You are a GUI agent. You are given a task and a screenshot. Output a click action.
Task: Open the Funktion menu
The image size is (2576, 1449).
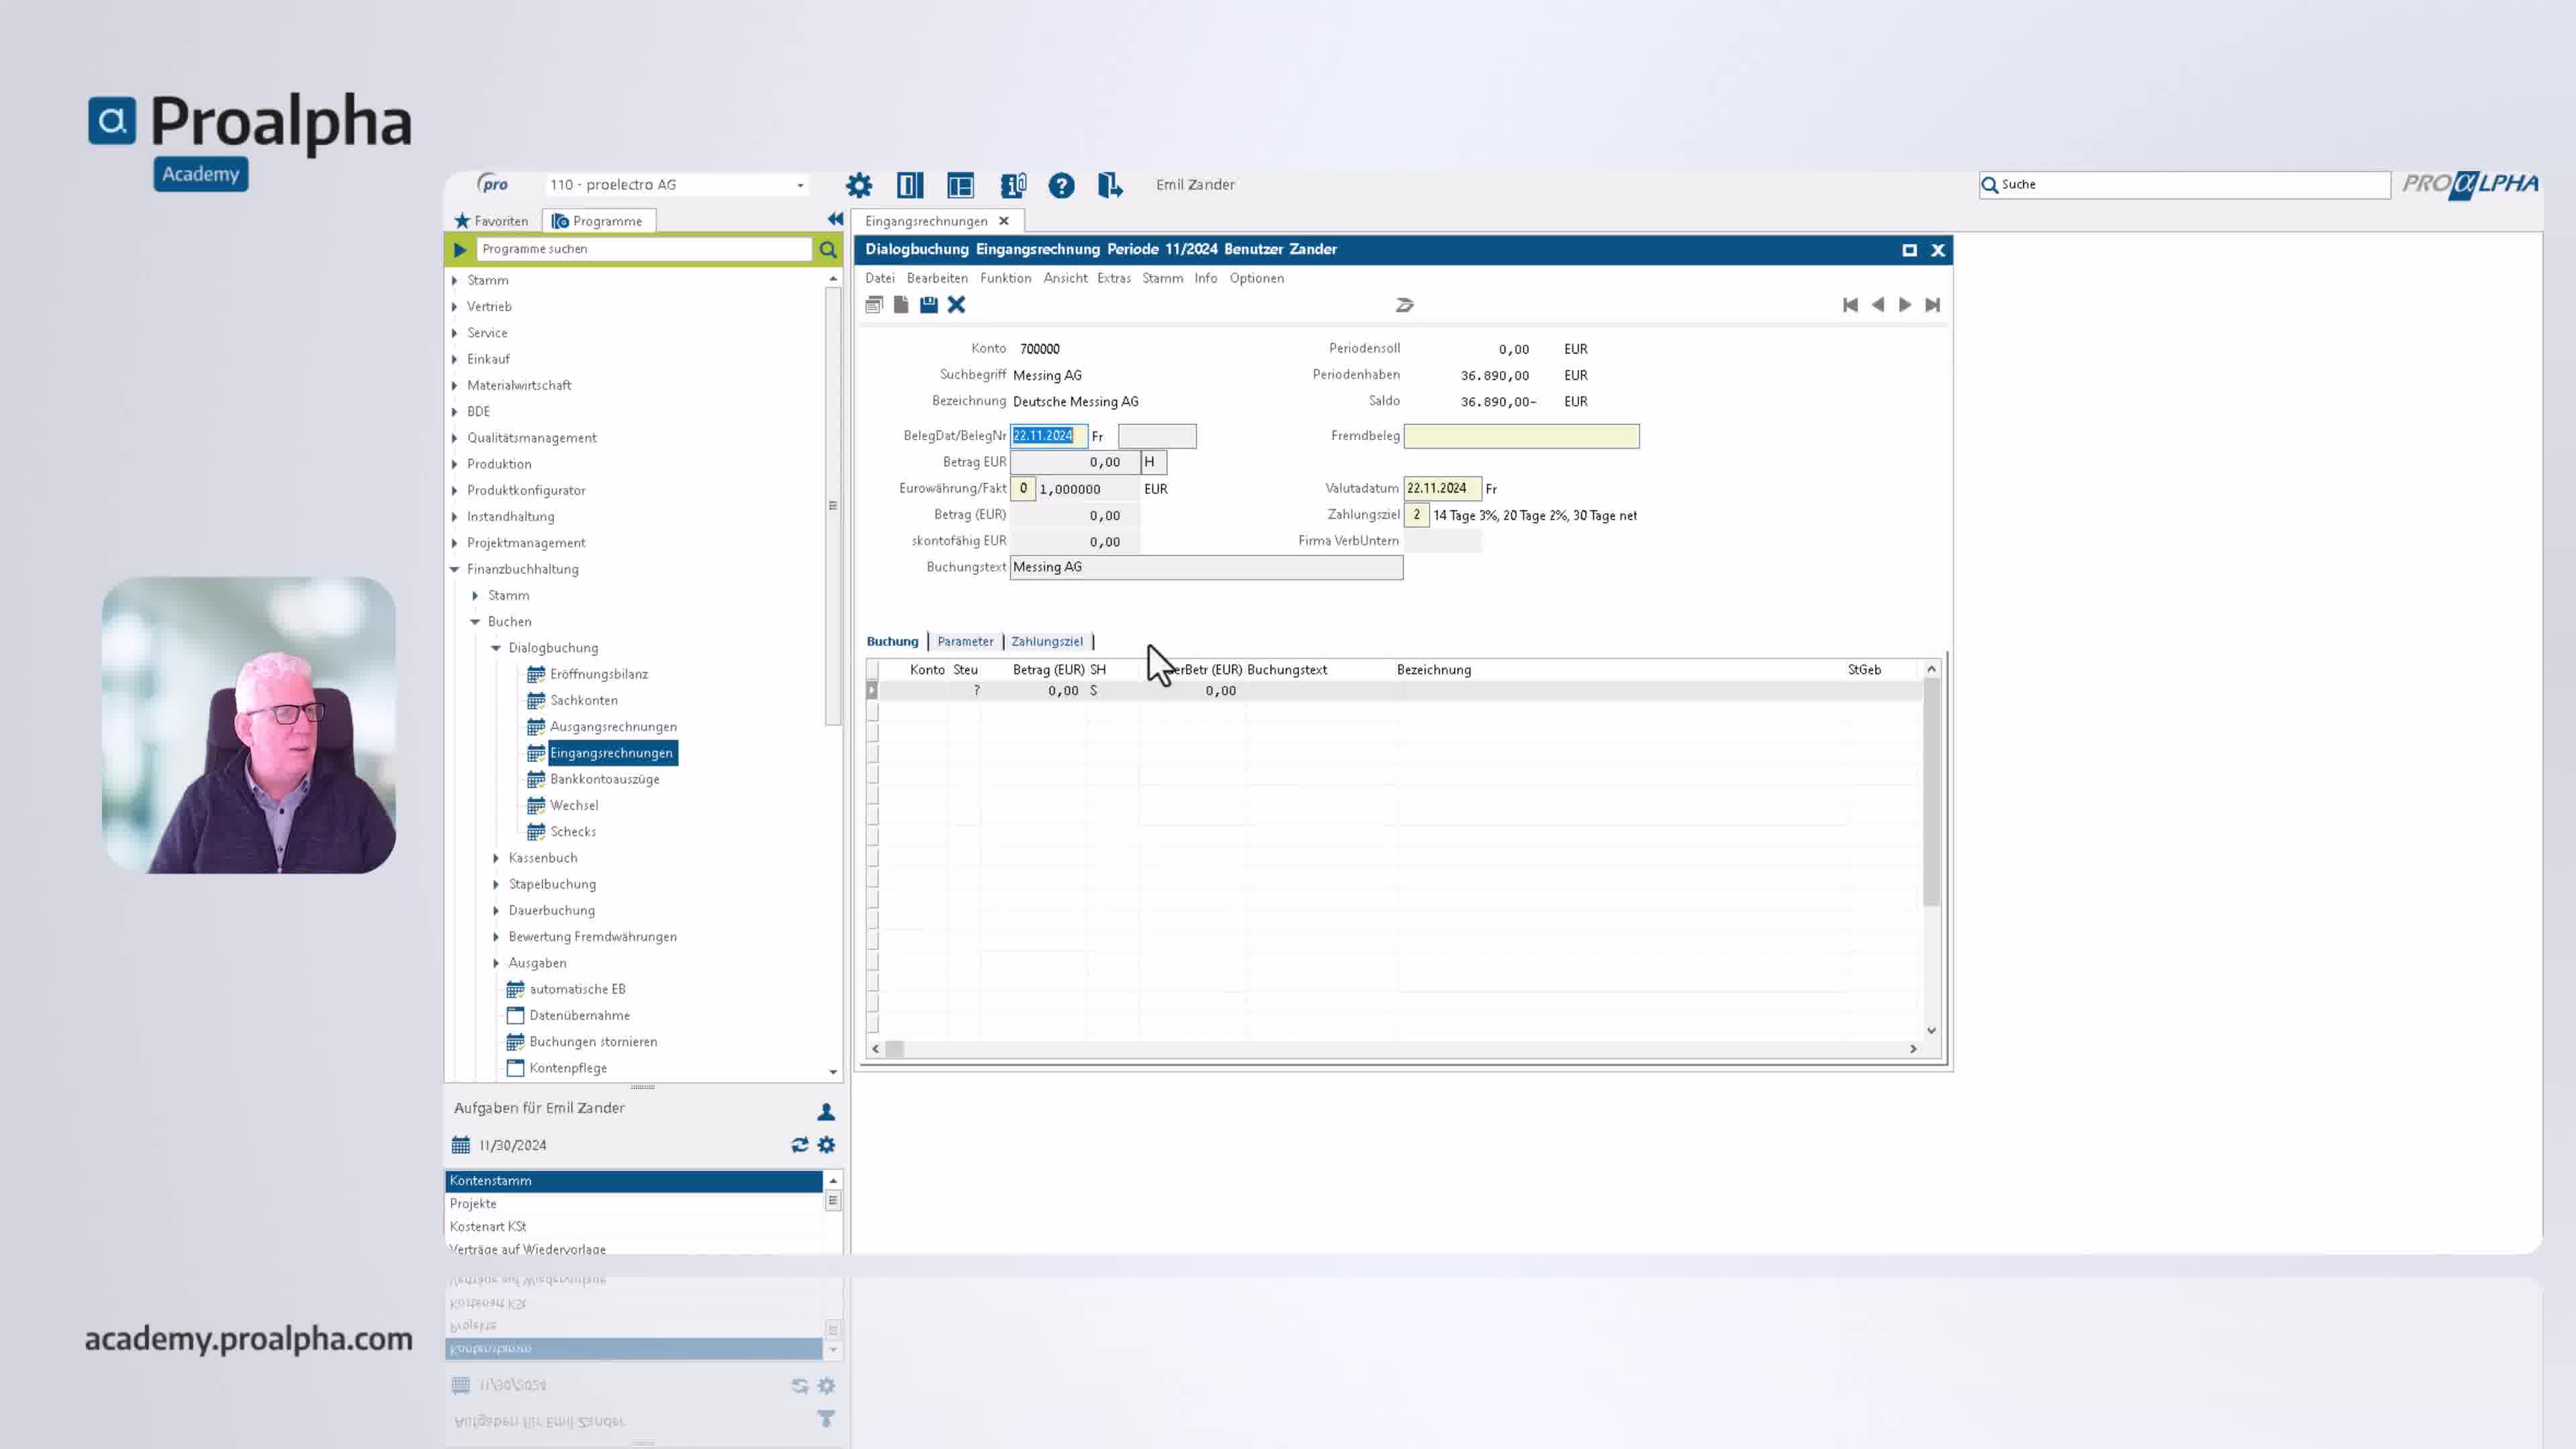pos(1005,278)
